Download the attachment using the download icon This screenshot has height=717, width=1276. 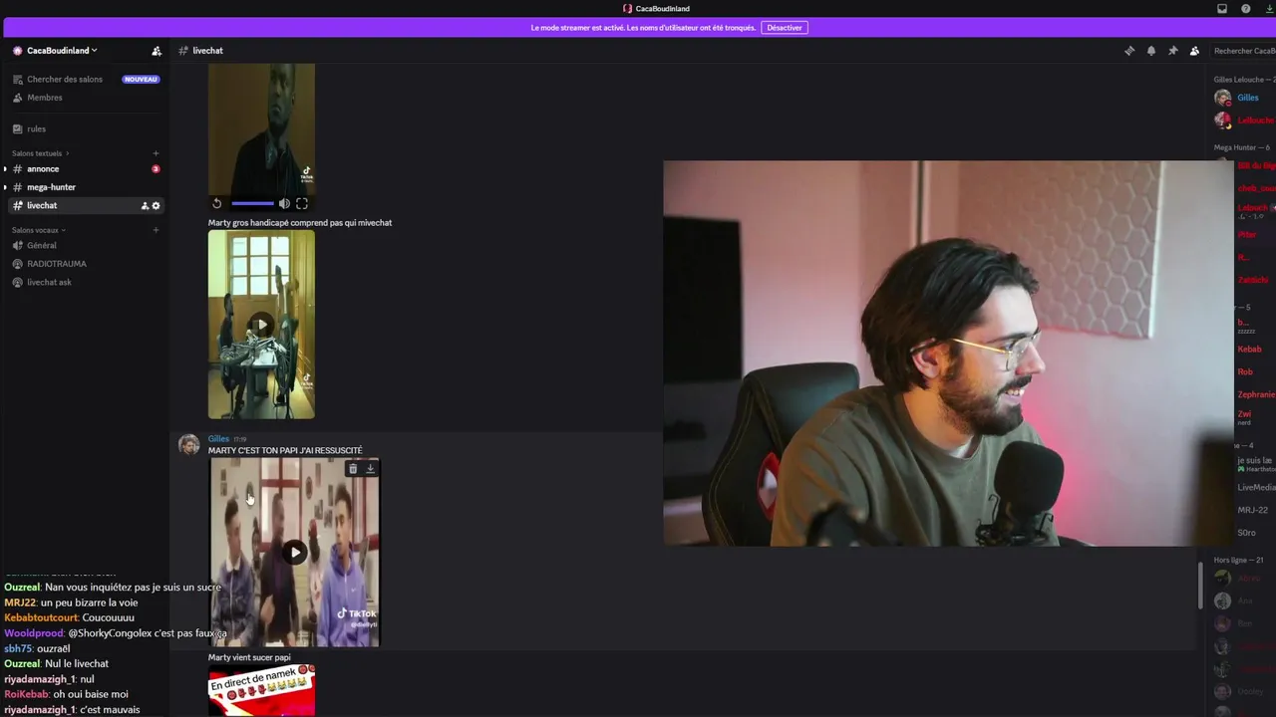pyautogui.click(x=370, y=469)
